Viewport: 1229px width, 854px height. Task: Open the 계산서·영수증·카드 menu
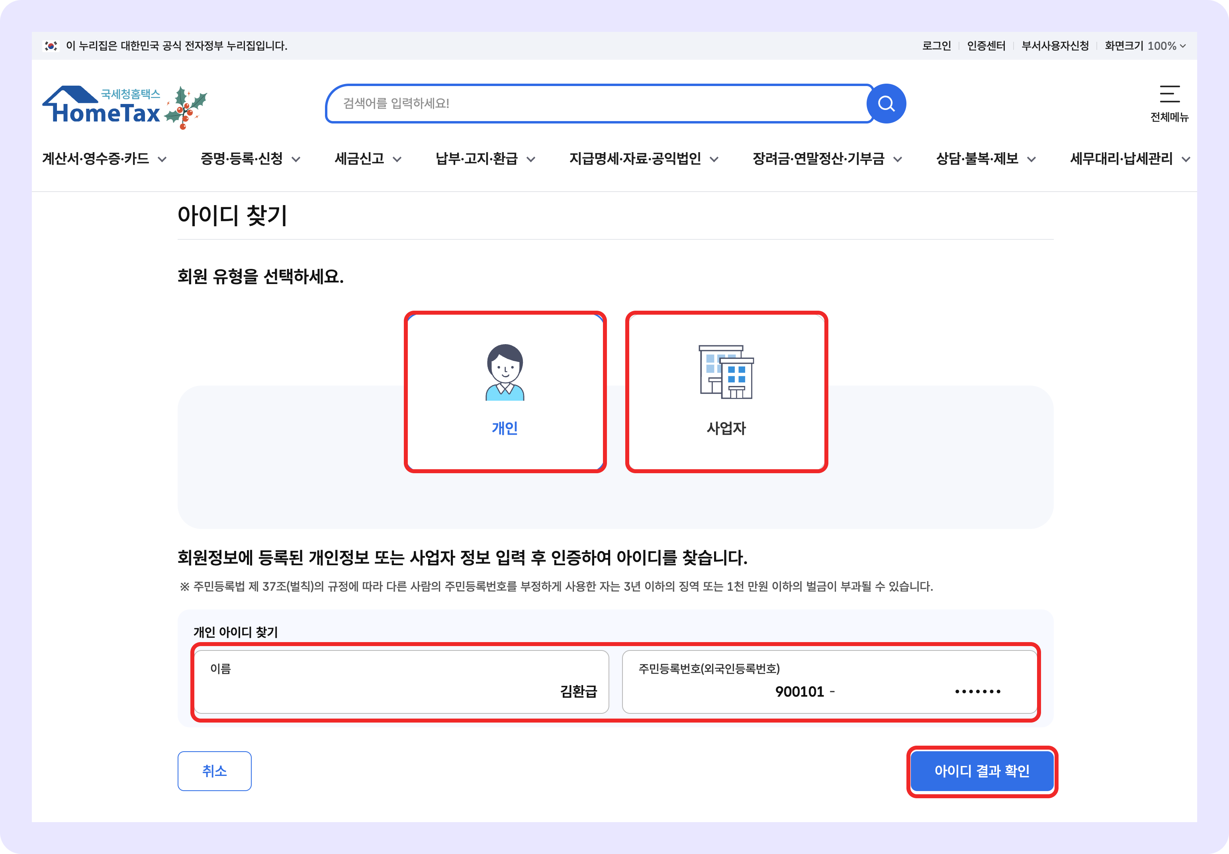[x=96, y=159]
